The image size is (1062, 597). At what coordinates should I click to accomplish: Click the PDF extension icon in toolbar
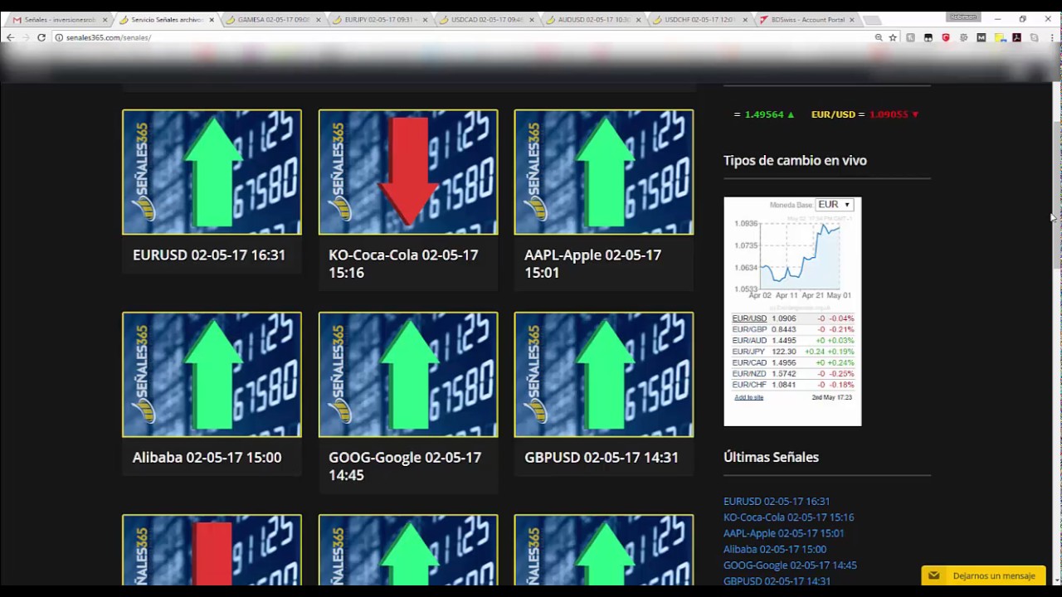(1016, 37)
